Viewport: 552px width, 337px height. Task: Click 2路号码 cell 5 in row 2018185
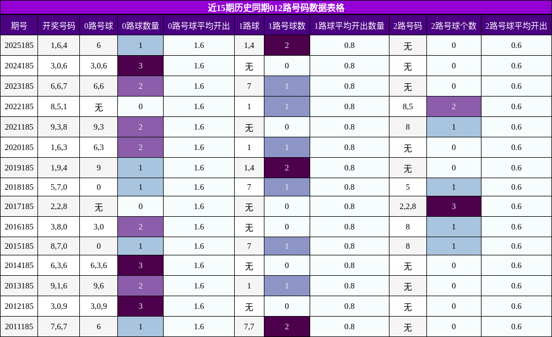(408, 187)
